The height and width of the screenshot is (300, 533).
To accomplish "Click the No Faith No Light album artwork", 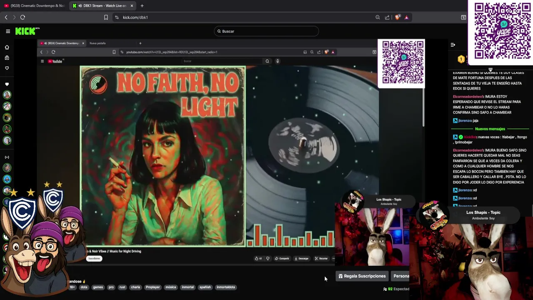I will [x=163, y=156].
